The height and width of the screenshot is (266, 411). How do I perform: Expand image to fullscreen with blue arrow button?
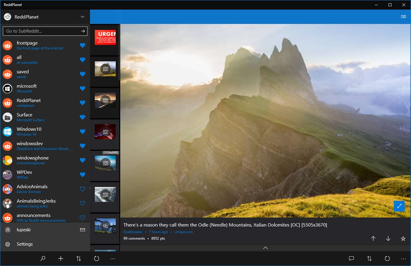click(x=399, y=206)
